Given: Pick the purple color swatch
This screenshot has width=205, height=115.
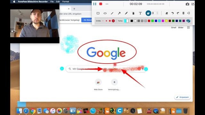Looking at the screenshot, I should (x=184, y=21).
